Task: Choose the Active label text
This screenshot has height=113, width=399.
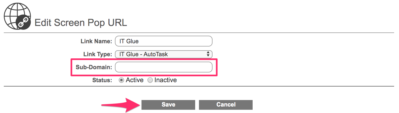Action: coord(134,80)
